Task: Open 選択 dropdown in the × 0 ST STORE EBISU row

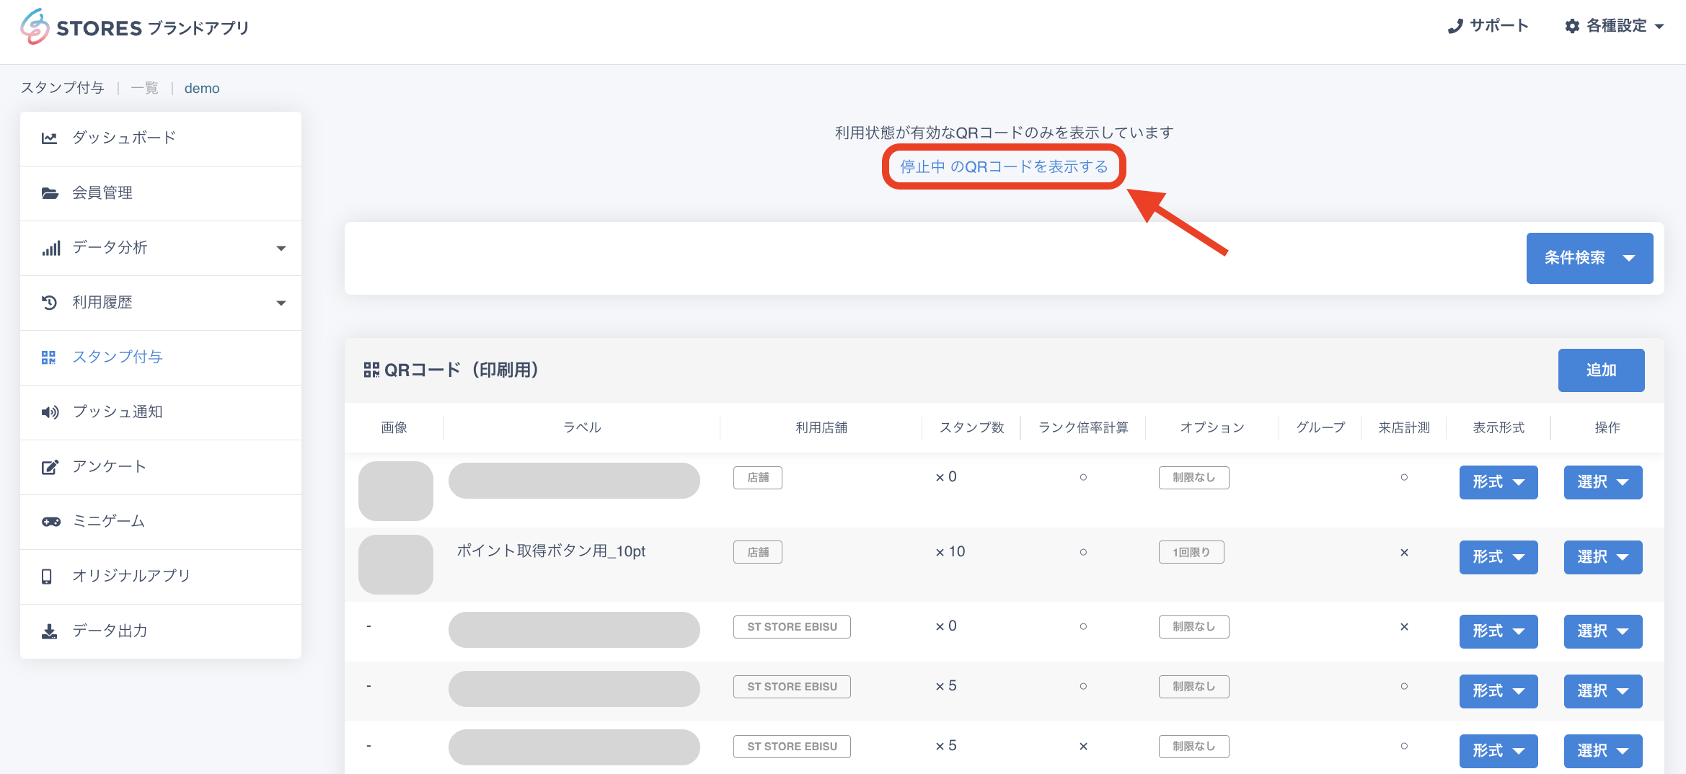Action: (1603, 631)
